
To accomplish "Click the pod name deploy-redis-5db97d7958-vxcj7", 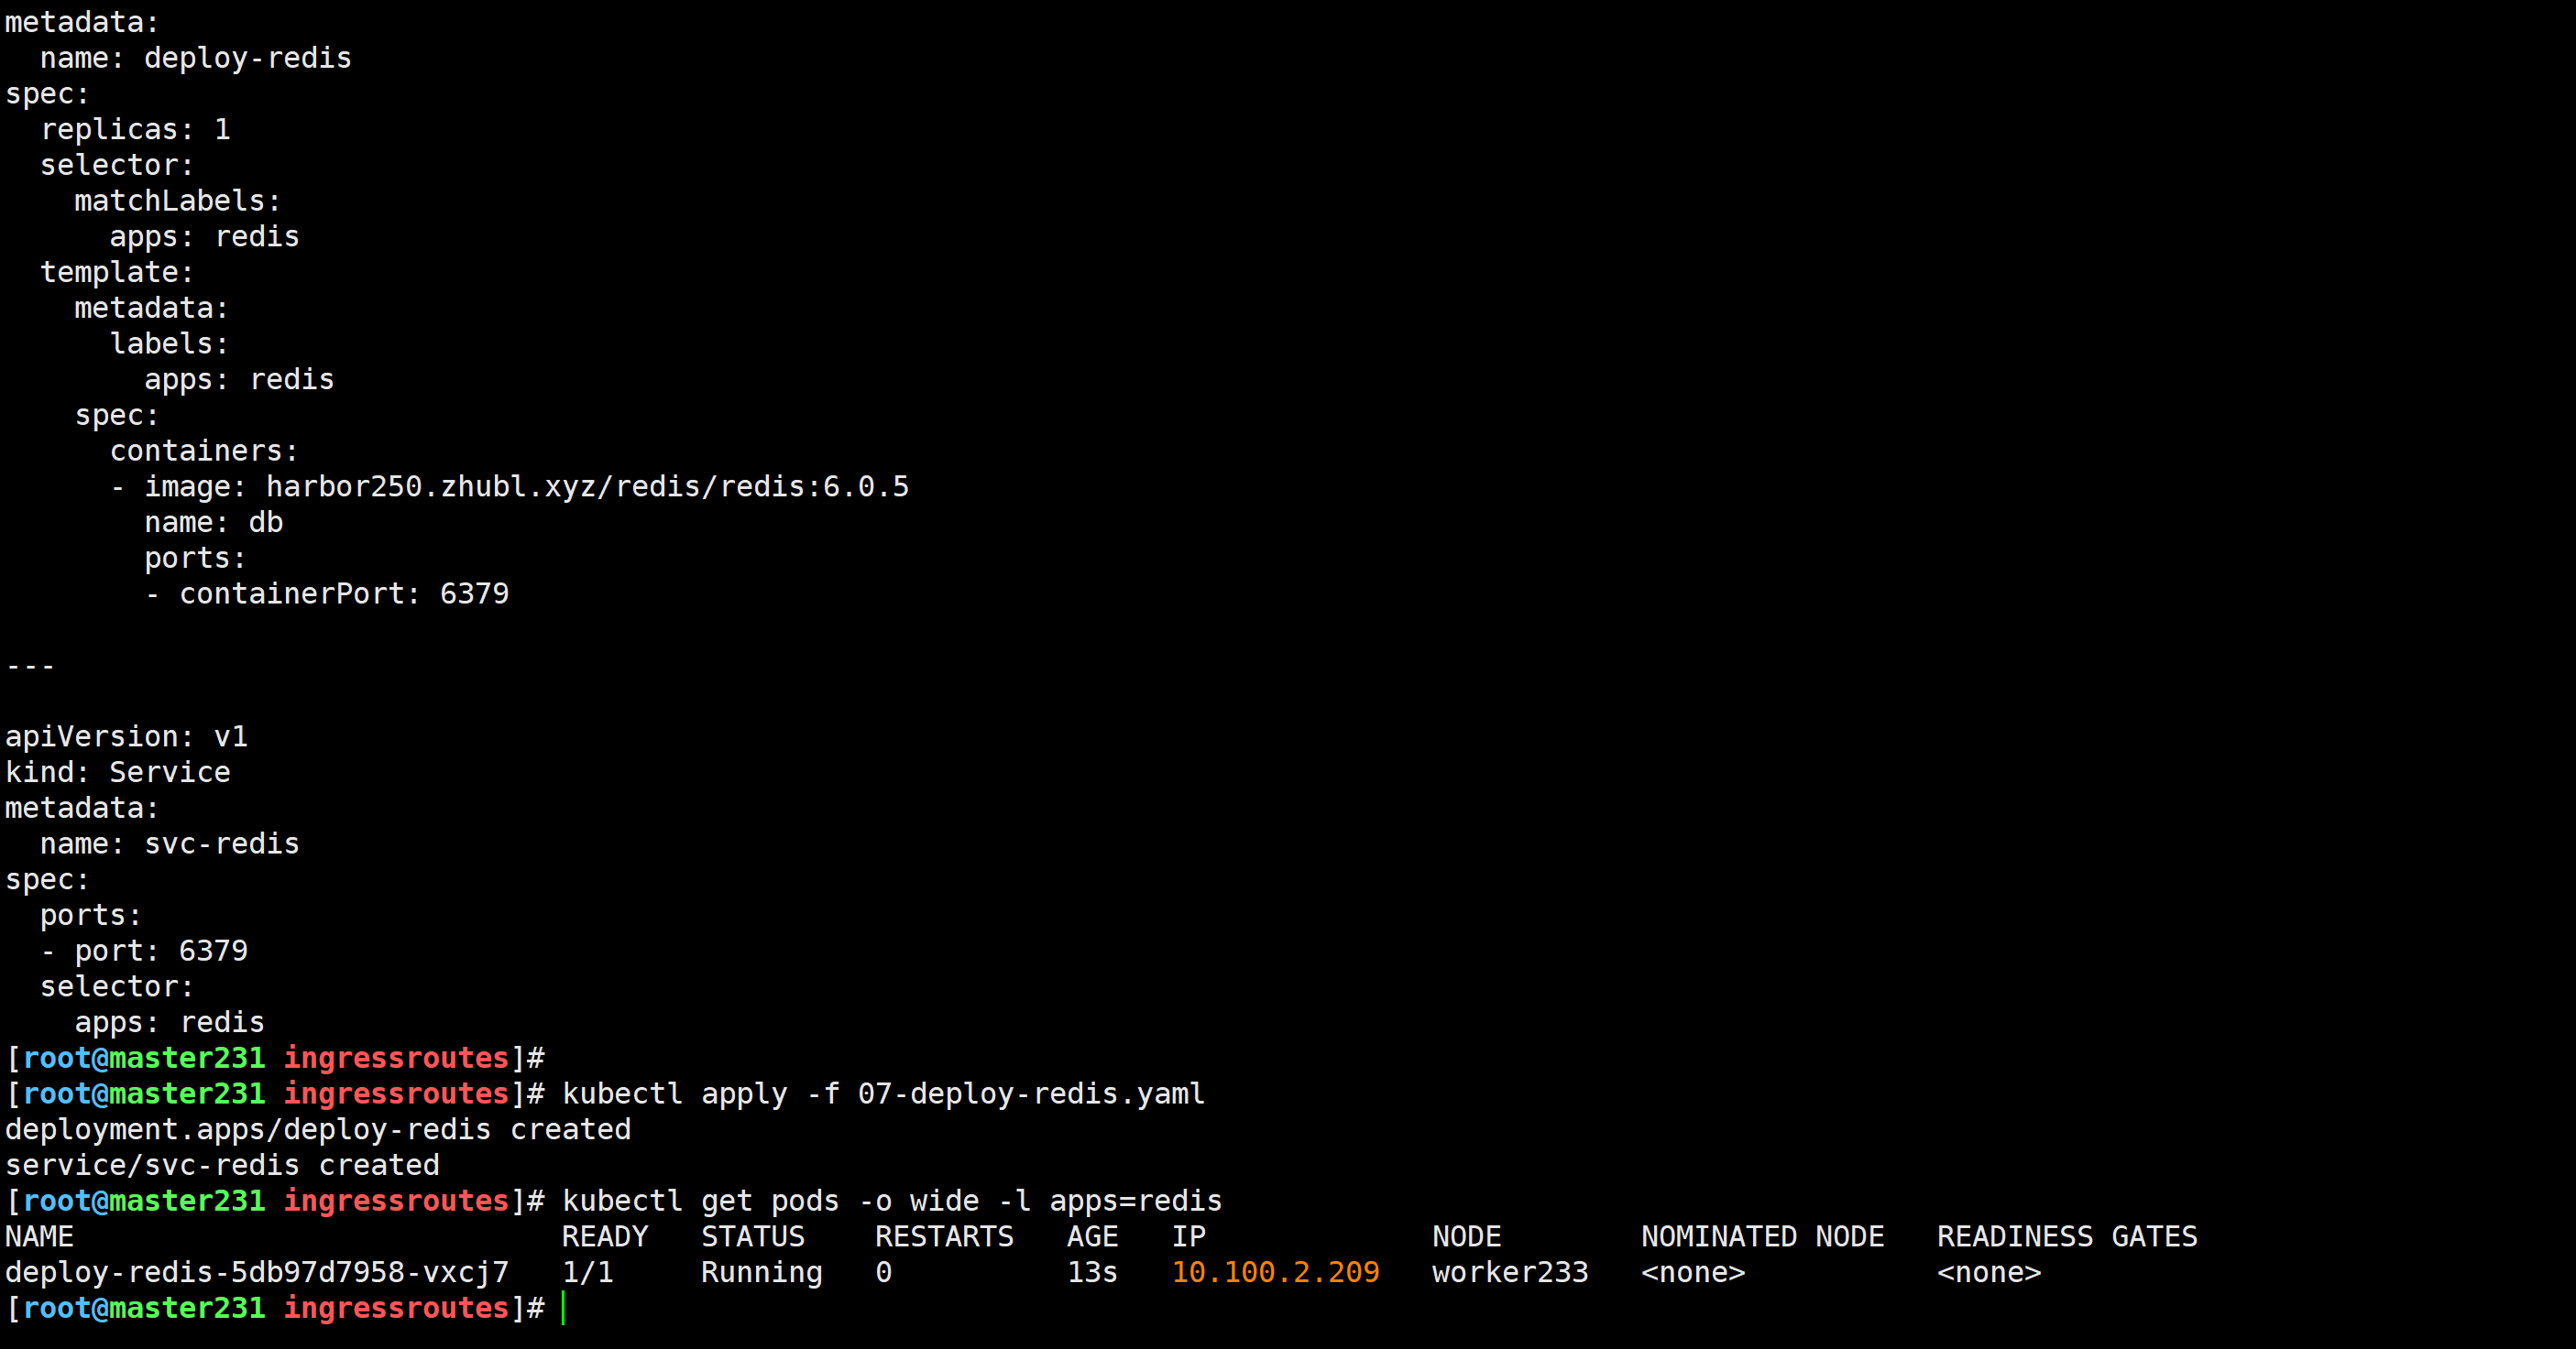I will (x=257, y=1272).
